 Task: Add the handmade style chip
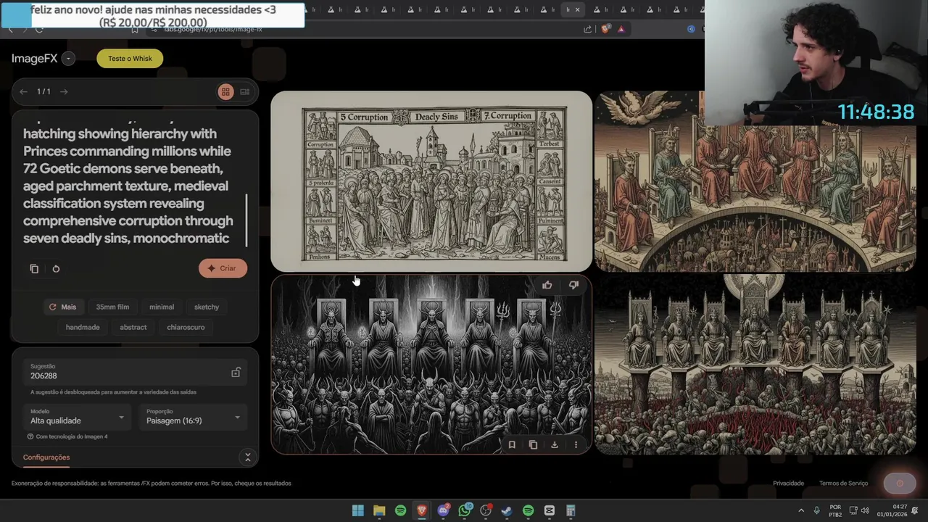click(83, 327)
